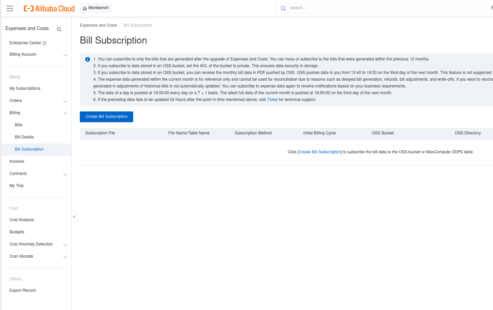The image size is (493, 310).
Task: Focus the top Search input field
Action: pos(380,8)
